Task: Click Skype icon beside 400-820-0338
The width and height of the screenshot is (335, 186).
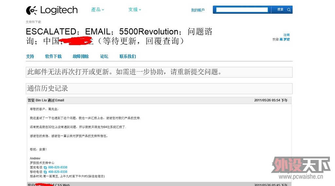Action: [45, 172]
